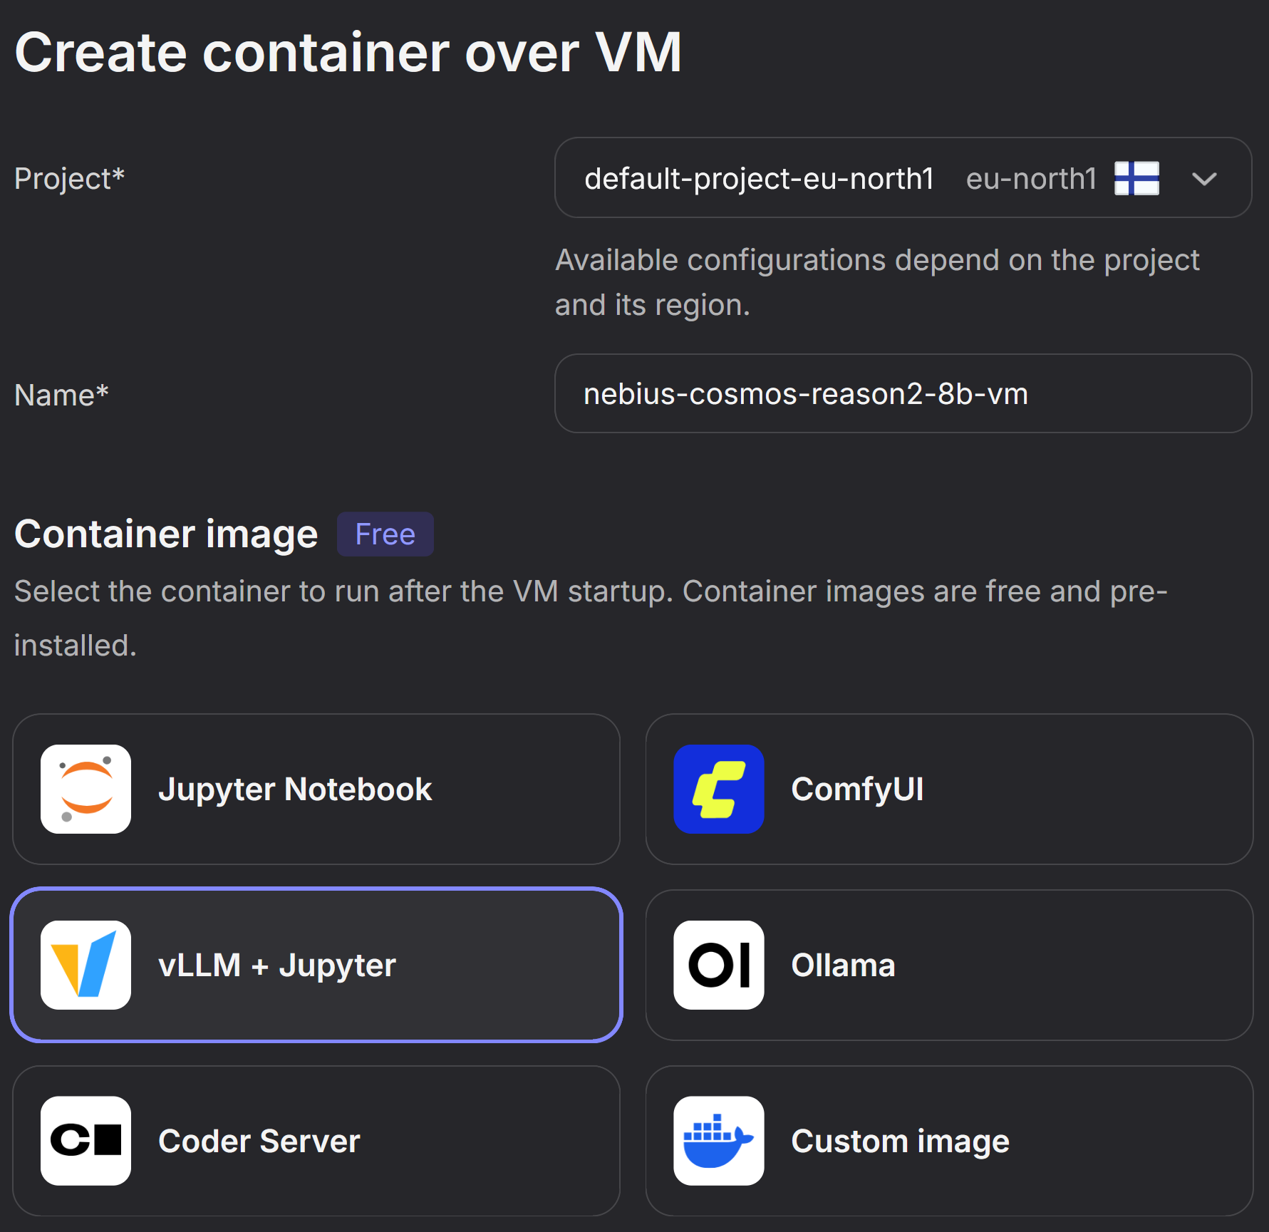Click the selected vLLM + Jupyter card

(317, 965)
